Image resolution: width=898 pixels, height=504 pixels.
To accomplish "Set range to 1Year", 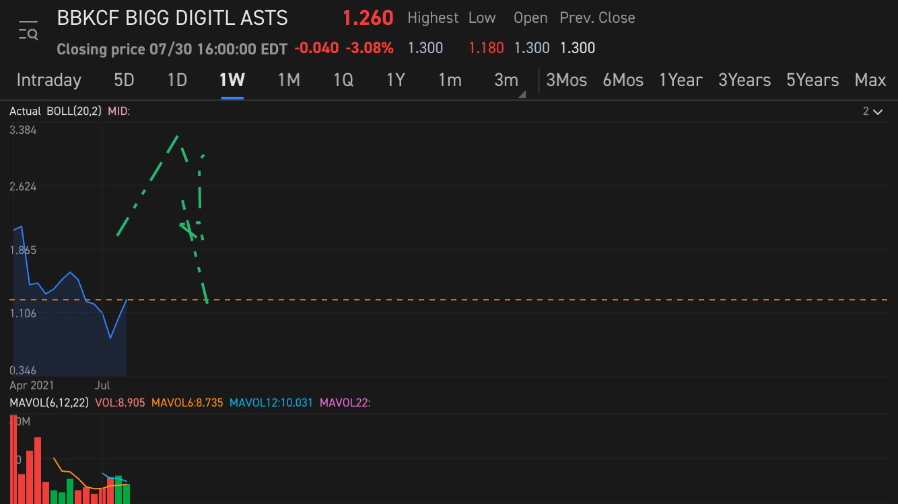I will (681, 80).
